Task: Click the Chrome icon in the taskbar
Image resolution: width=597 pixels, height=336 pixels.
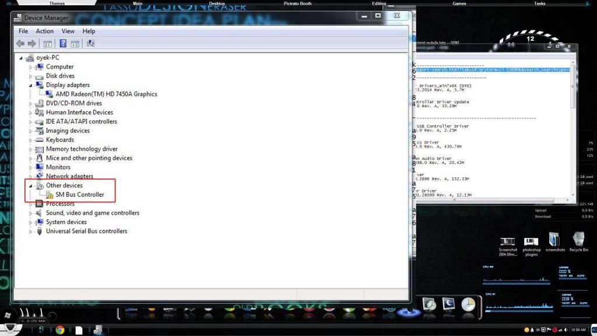Action: coord(60,330)
